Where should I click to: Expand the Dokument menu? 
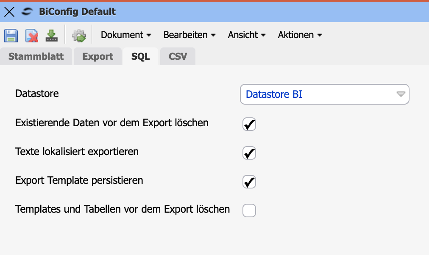(x=126, y=35)
